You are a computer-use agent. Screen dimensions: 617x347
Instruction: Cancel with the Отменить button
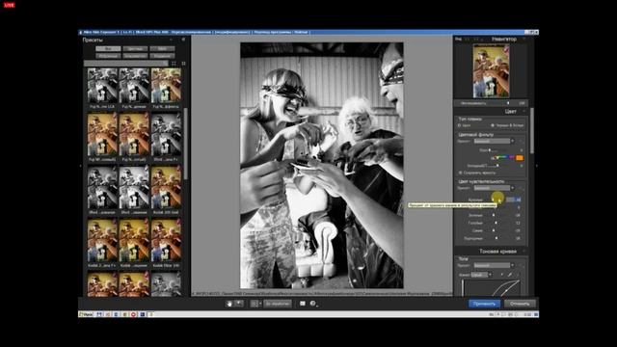tap(520, 304)
